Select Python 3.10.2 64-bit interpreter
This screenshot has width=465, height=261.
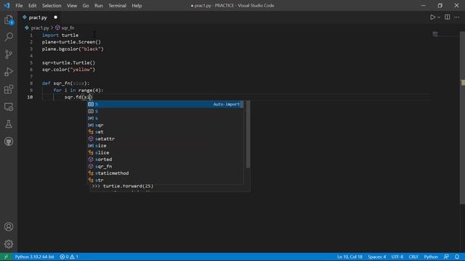coord(34,257)
